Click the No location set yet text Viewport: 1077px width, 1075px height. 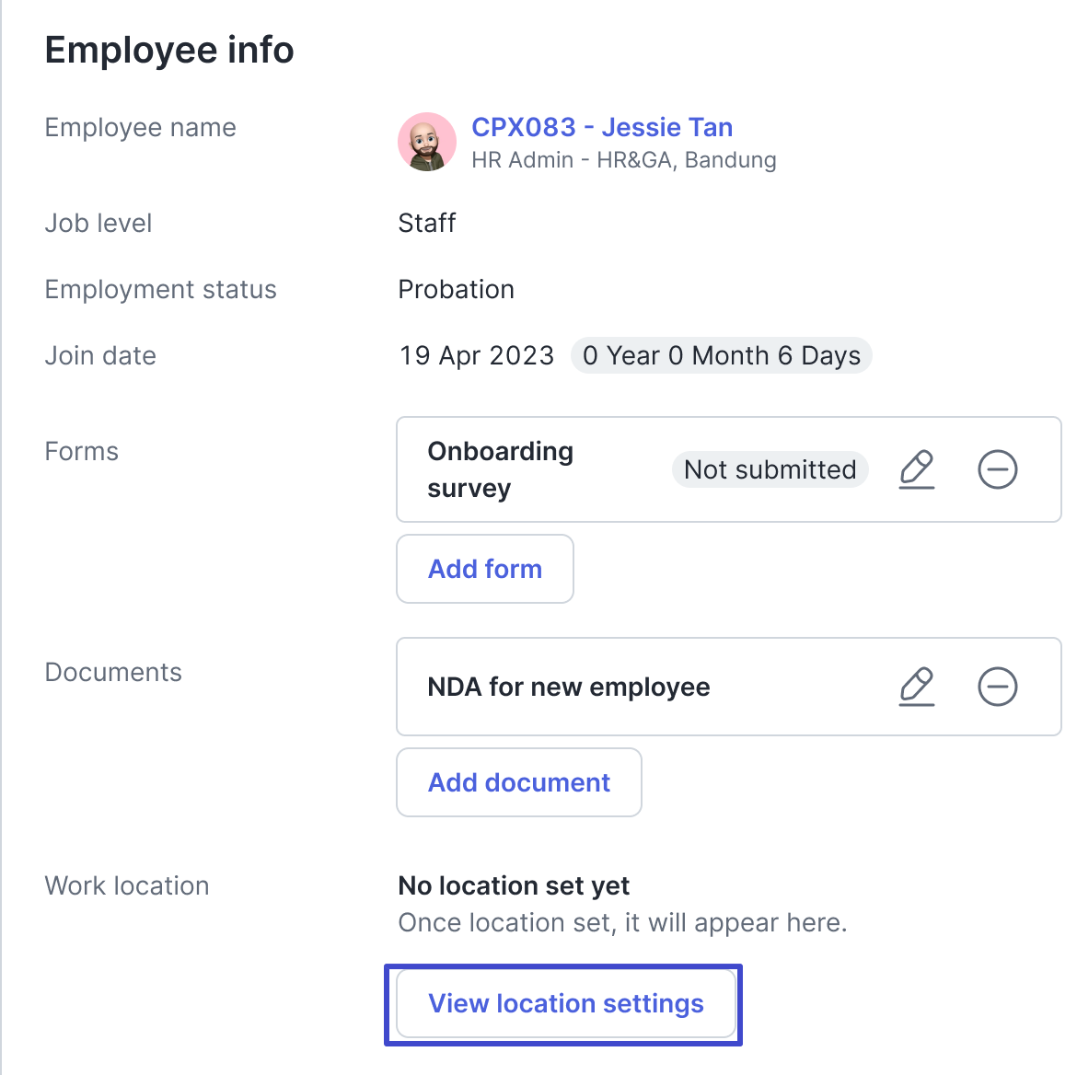(x=514, y=885)
